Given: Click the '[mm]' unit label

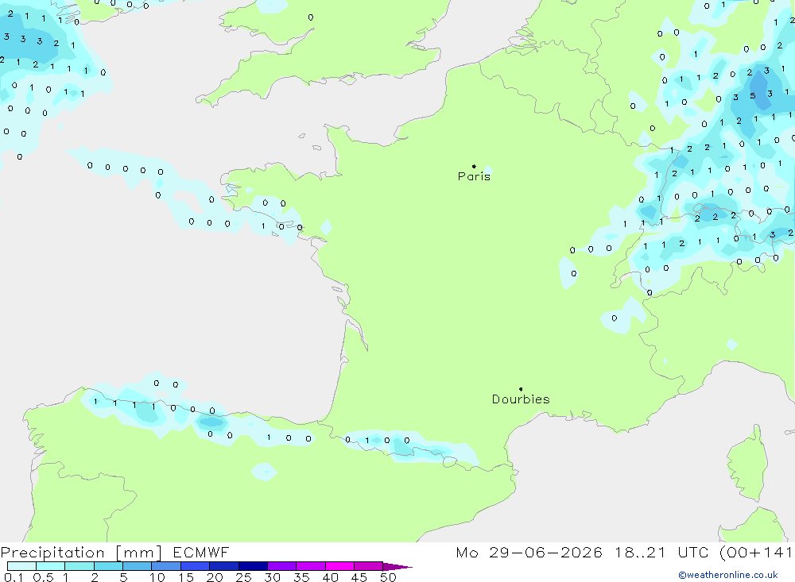Looking at the screenshot, I should tap(139, 553).
